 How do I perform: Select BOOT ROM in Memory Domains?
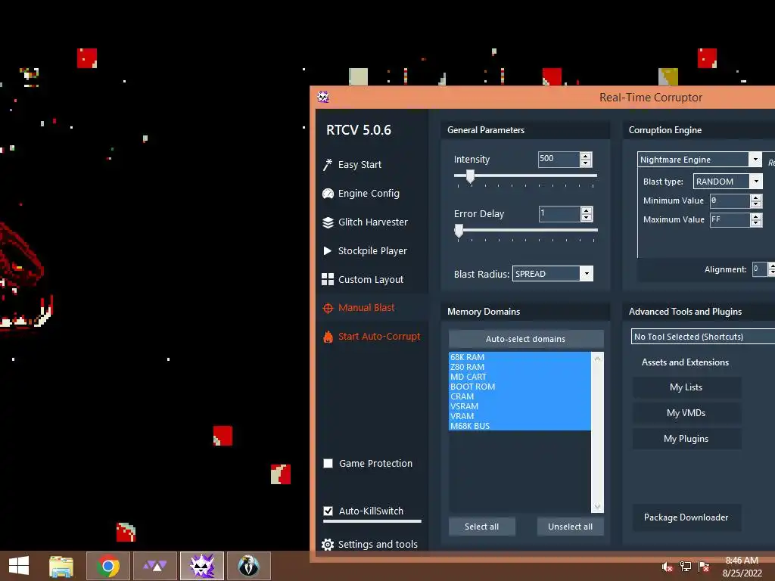pos(519,387)
